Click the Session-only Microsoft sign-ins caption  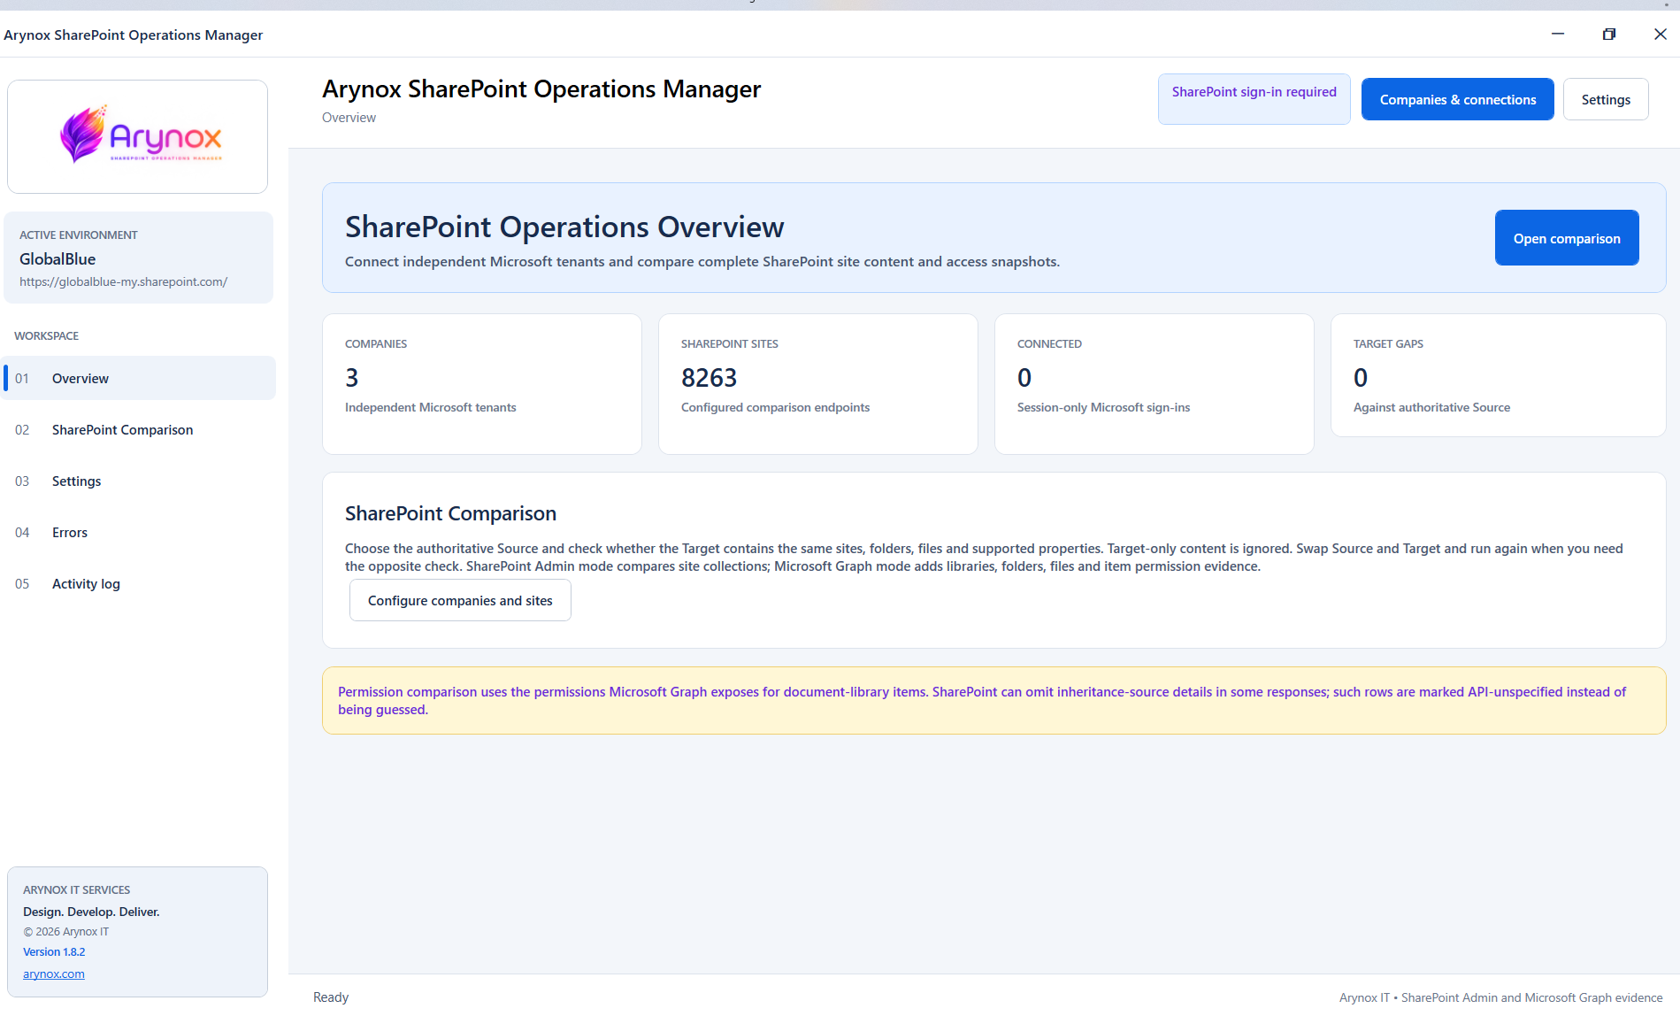[x=1103, y=407]
